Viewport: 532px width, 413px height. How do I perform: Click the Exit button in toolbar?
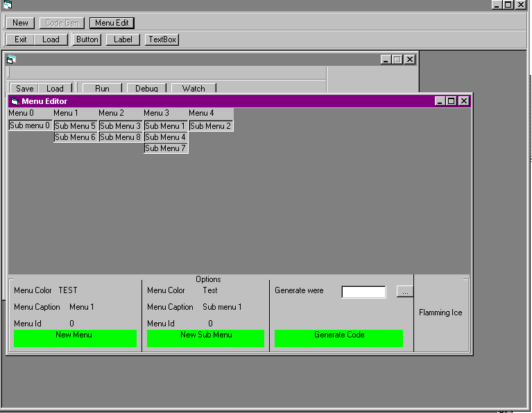tap(21, 39)
